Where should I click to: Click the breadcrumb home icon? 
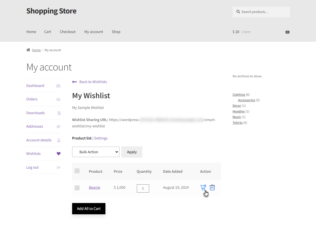[x=28, y=50]
